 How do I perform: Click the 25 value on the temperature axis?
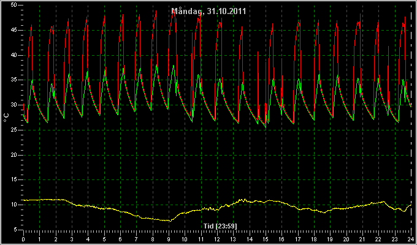click(14, 130)
